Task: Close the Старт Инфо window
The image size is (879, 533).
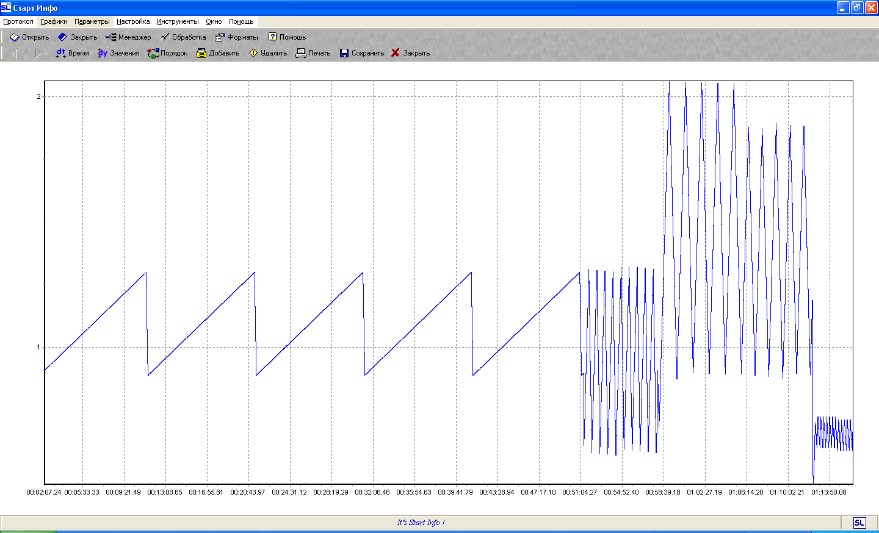Action: pyautogui.click(x=871, y=7)
